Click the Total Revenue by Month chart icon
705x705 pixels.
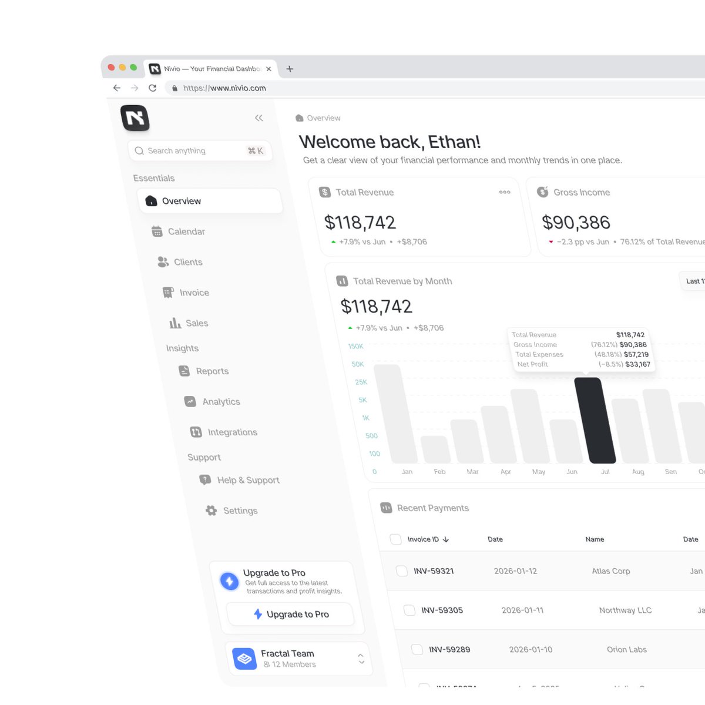[x=342, y=281]
